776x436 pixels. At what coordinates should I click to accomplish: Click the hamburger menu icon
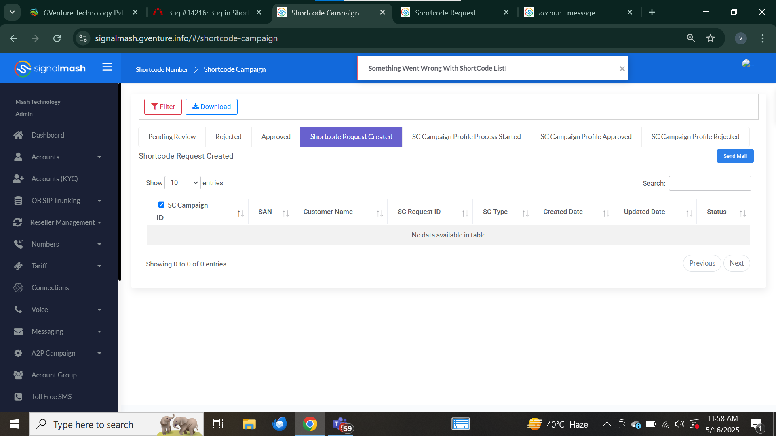pos(107,67)
